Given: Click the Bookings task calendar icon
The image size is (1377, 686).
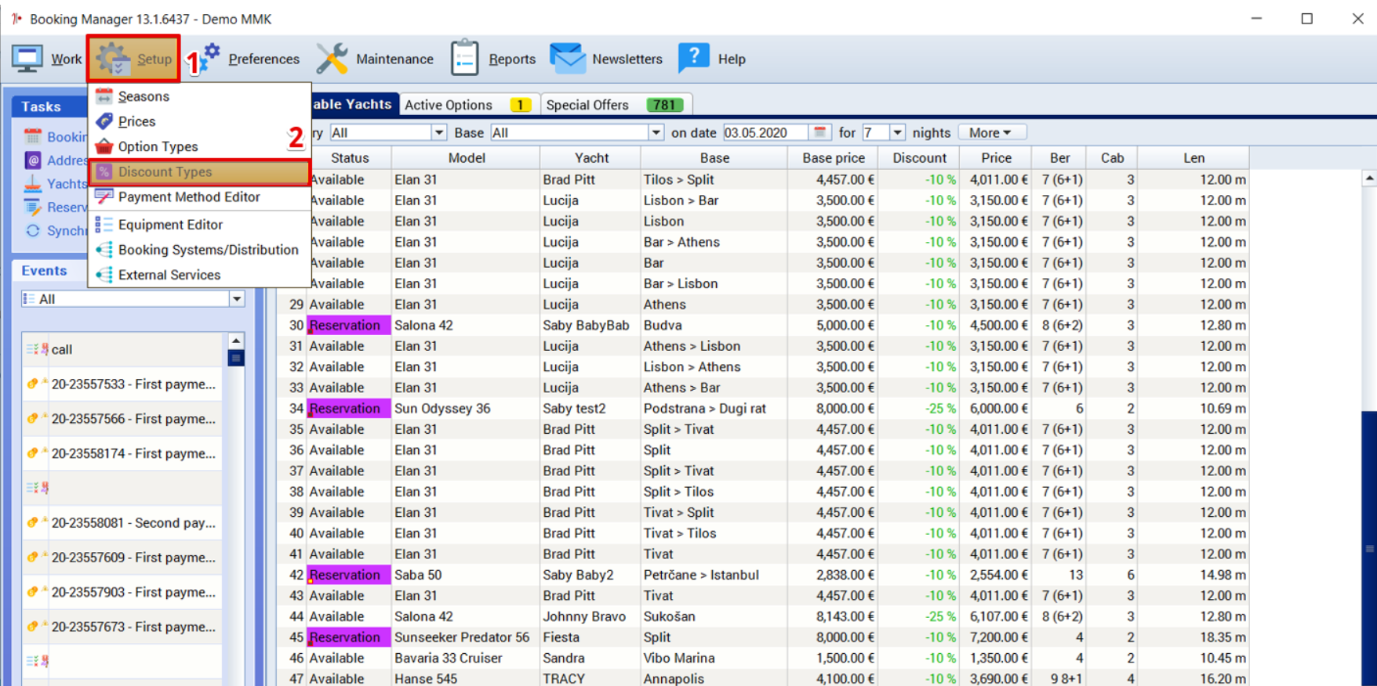Looking at the screenshot, I should (32, 137).
